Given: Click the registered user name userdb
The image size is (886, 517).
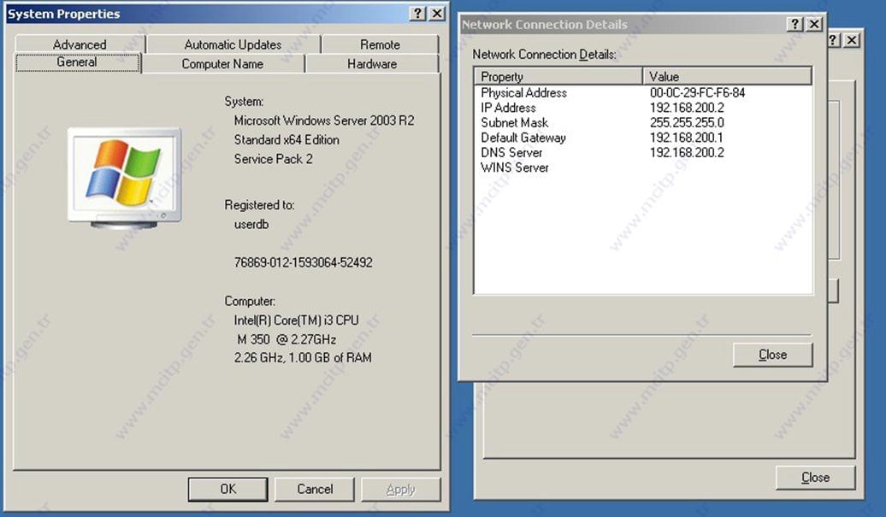Looking at the screenshot, I should [251, 225].
